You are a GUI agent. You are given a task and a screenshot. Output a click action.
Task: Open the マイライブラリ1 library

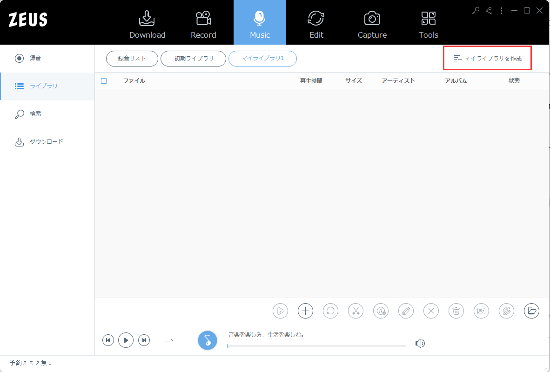tap(262, 59)
